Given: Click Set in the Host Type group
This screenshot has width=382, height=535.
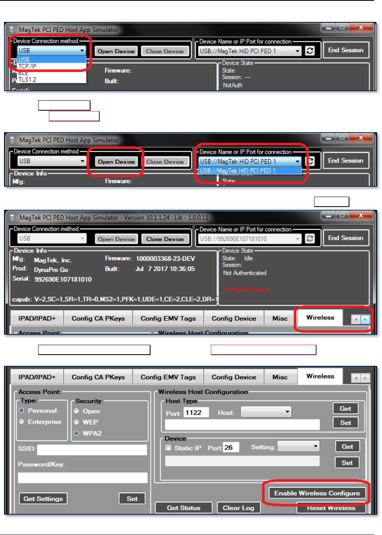Looking at the screenshot, I should point(345,423).
